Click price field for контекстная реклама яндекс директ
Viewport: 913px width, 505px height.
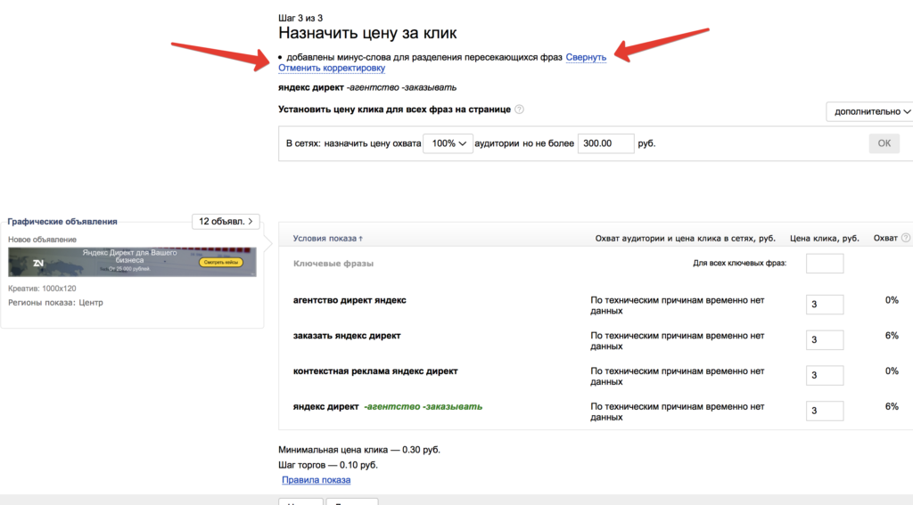click(x=825, y=375)
